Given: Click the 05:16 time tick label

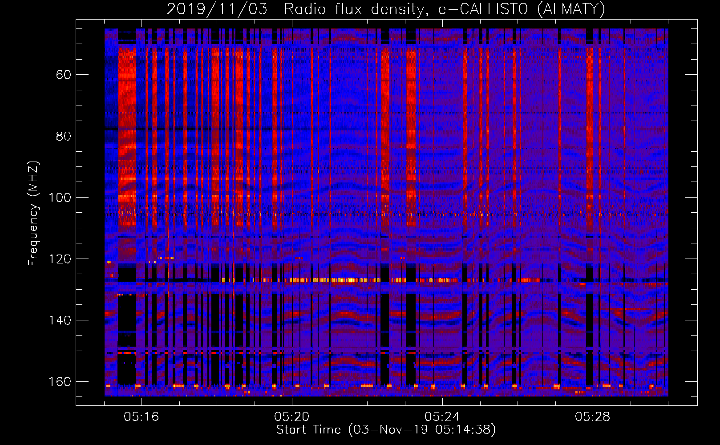Looking at the screenshot, I should (141, 417).
